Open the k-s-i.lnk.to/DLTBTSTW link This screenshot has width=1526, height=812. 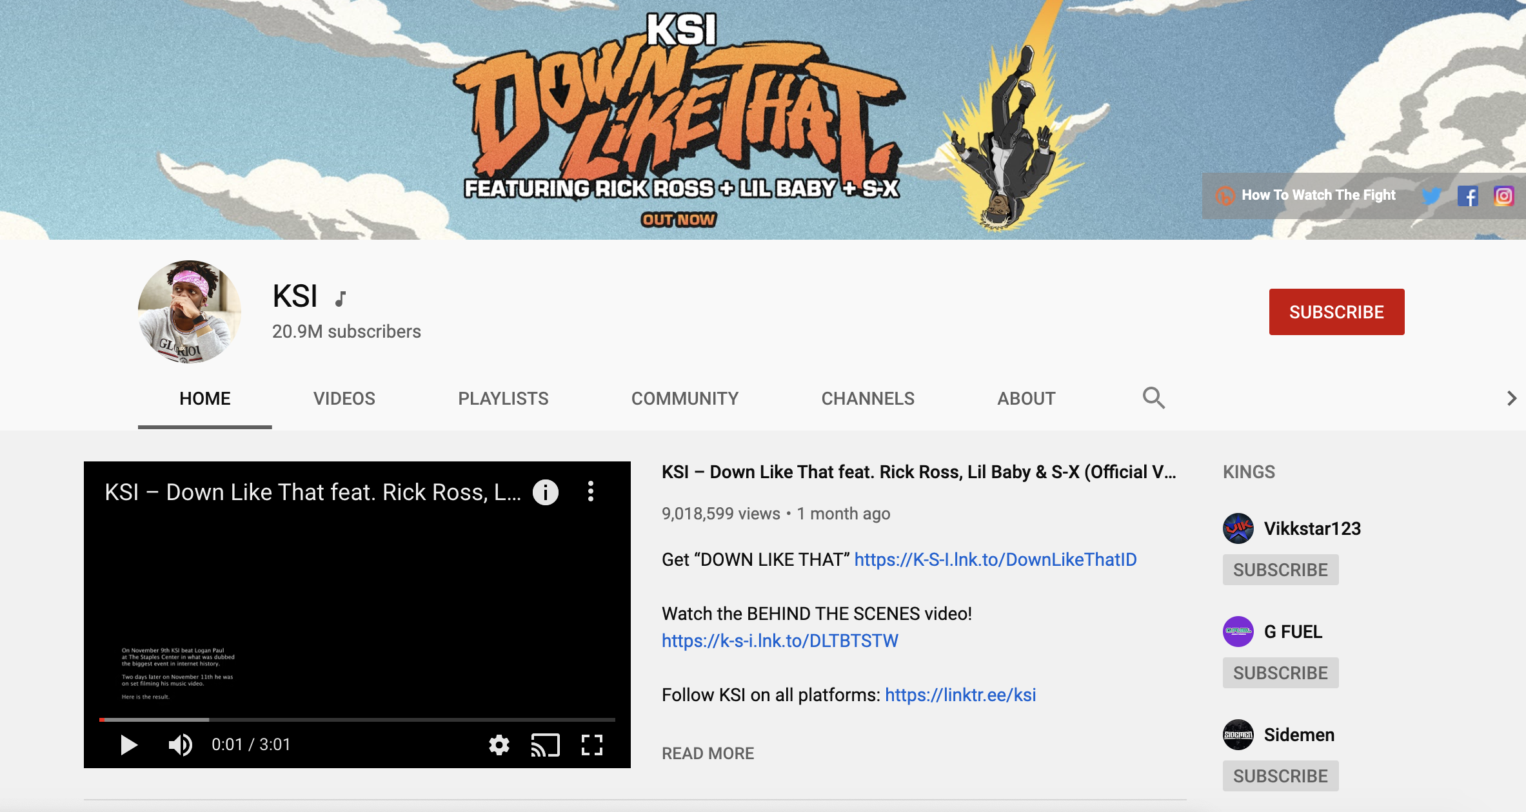780,641
